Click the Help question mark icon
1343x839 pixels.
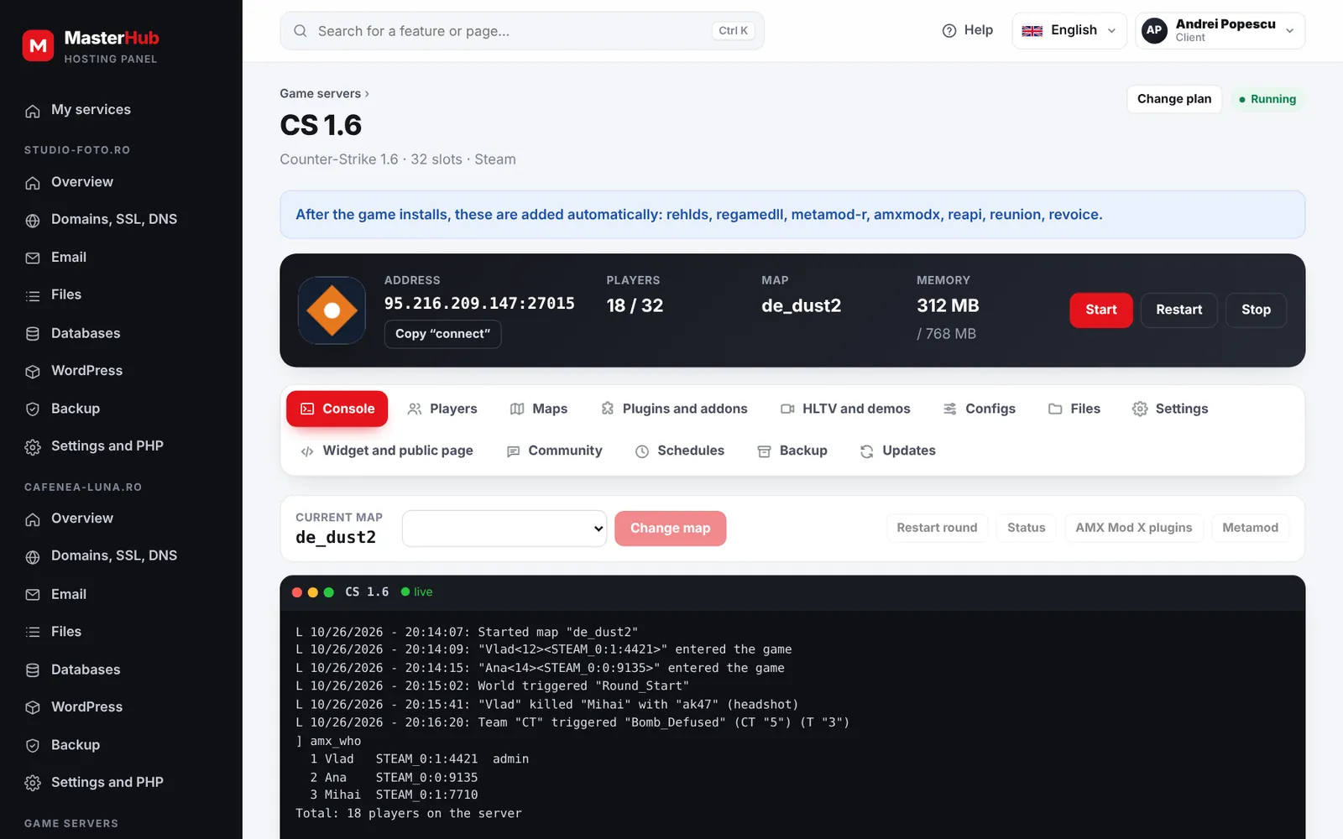click(949, 31)
